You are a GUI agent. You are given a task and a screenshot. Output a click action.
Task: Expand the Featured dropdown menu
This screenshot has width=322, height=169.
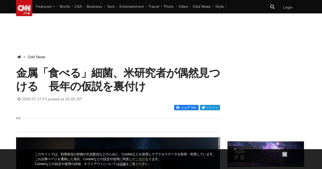click(45, 6)
